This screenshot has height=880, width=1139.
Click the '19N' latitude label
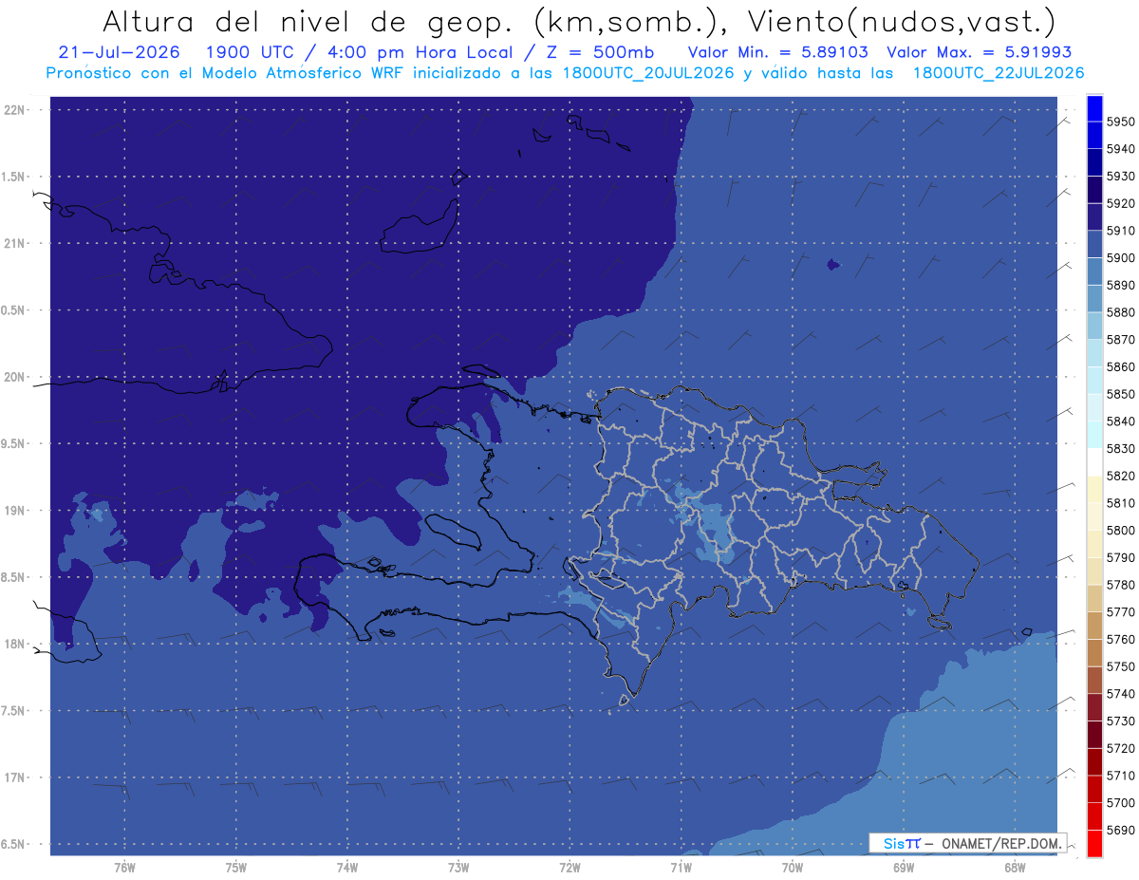coord(15,511)
